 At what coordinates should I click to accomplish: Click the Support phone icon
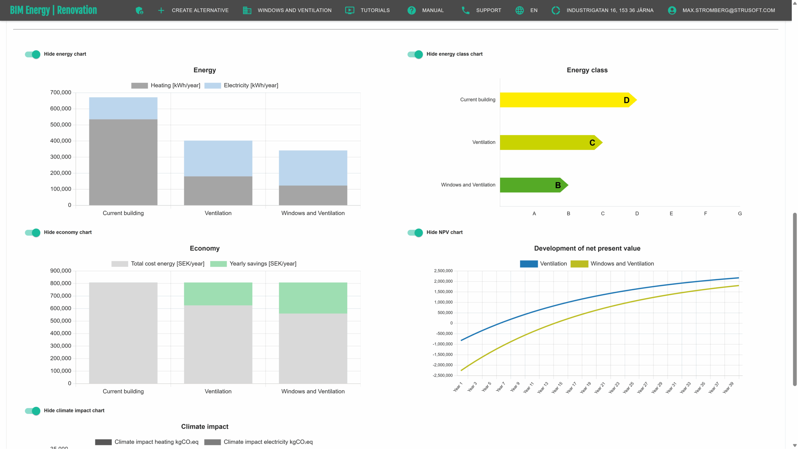pyautogui.click(x=465, y=10)
